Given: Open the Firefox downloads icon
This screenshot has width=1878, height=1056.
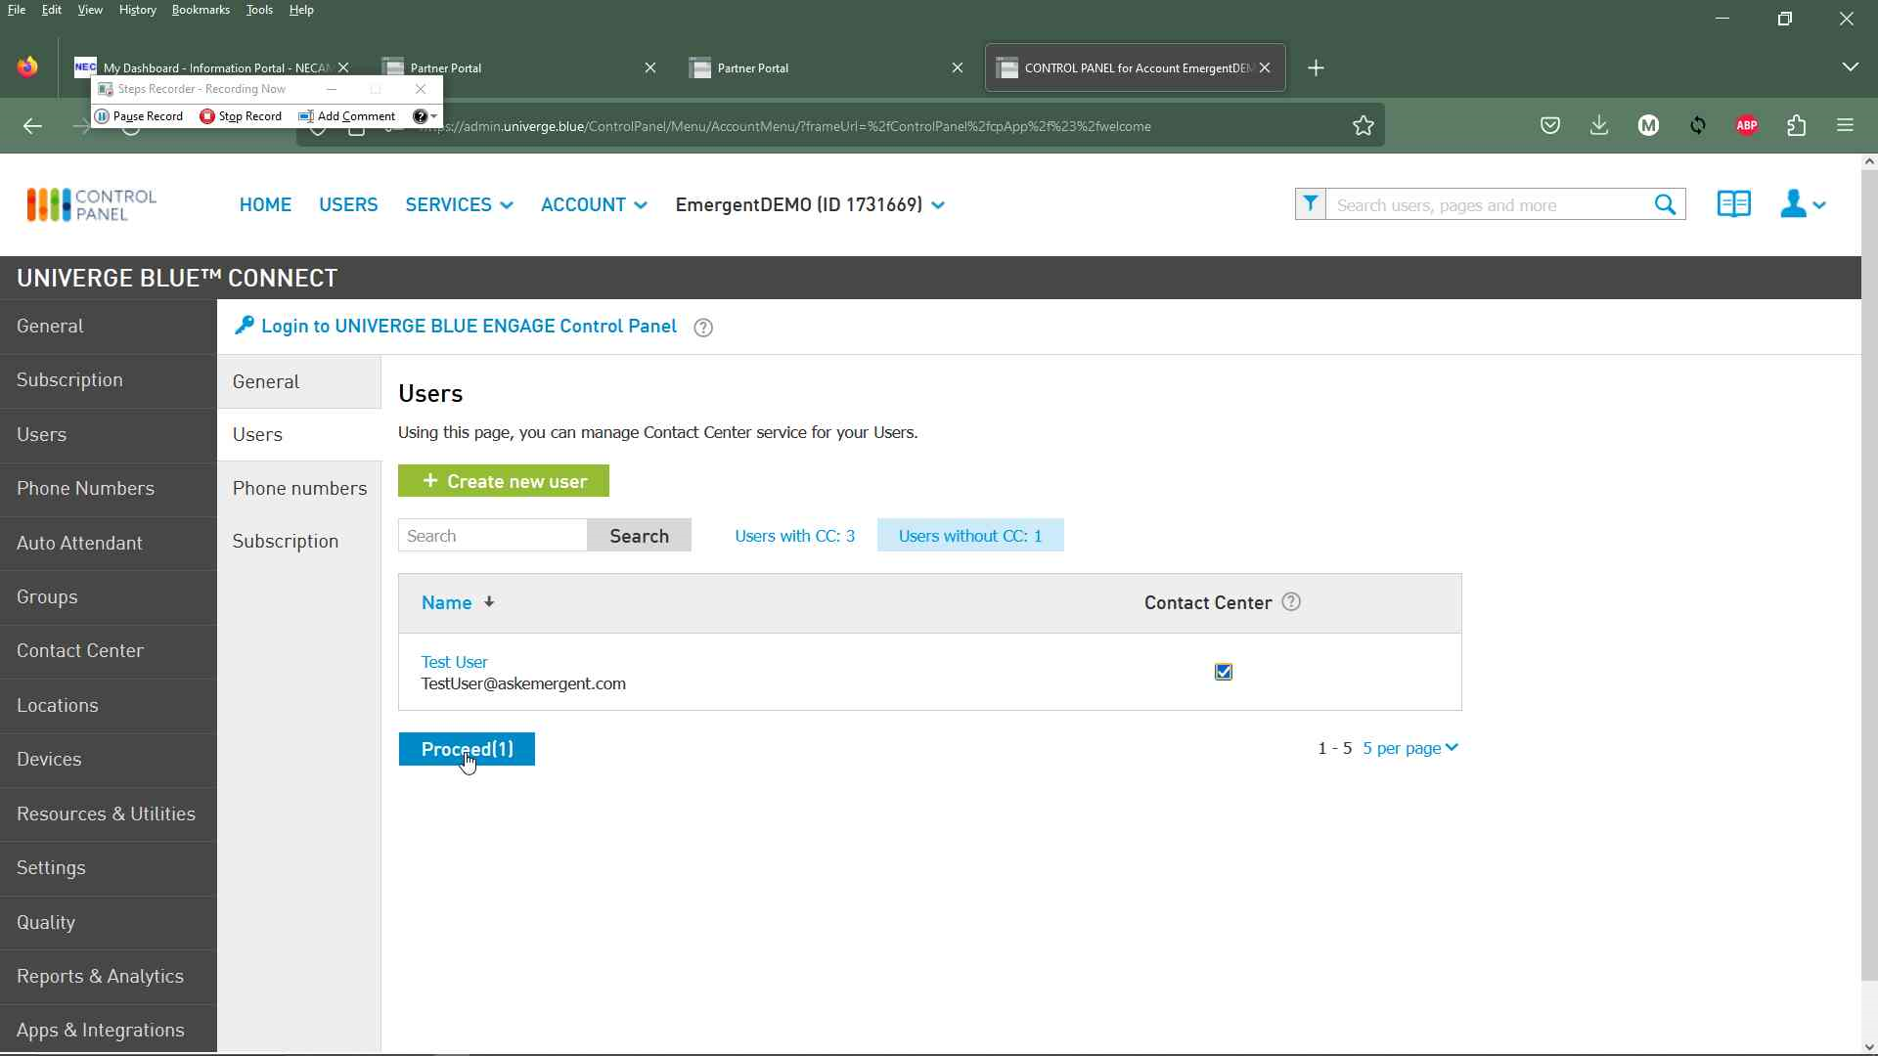Looking at the screenshot, I should point(1599,126).
